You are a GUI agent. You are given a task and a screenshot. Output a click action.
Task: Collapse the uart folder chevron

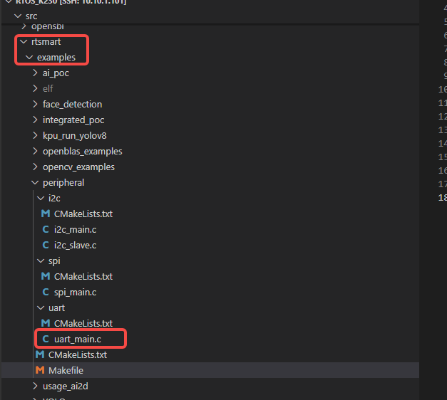[x=41, y=307]
